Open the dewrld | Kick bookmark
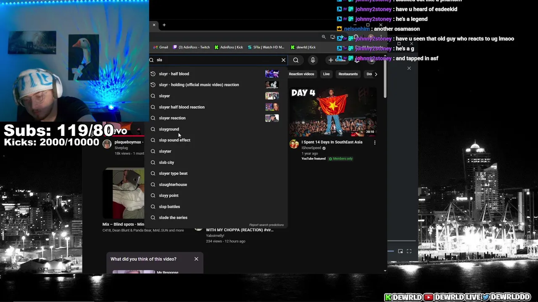This screenshot has height=302, width=538. click(x=303, y=47)
